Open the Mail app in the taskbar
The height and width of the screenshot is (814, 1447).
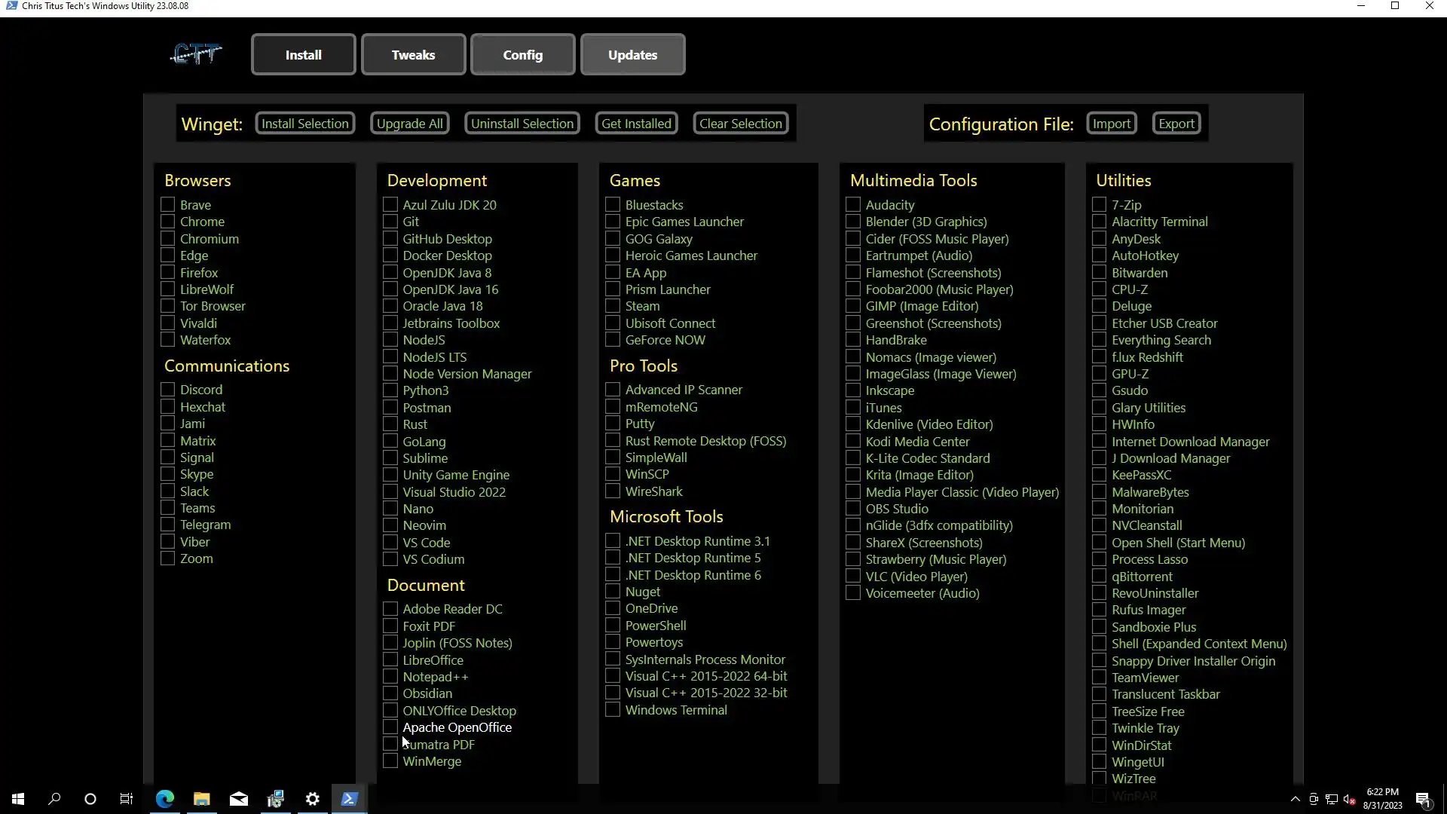[238, 799]
